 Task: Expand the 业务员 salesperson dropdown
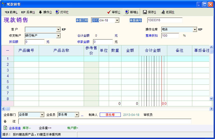click(x=76, y=115)
